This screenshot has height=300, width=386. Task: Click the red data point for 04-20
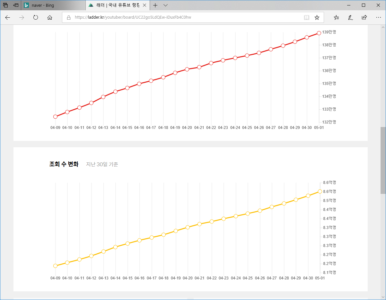click(x=187, y=69)
